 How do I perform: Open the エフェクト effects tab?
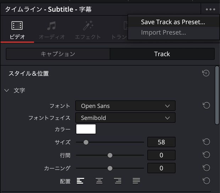coord(88,30)
